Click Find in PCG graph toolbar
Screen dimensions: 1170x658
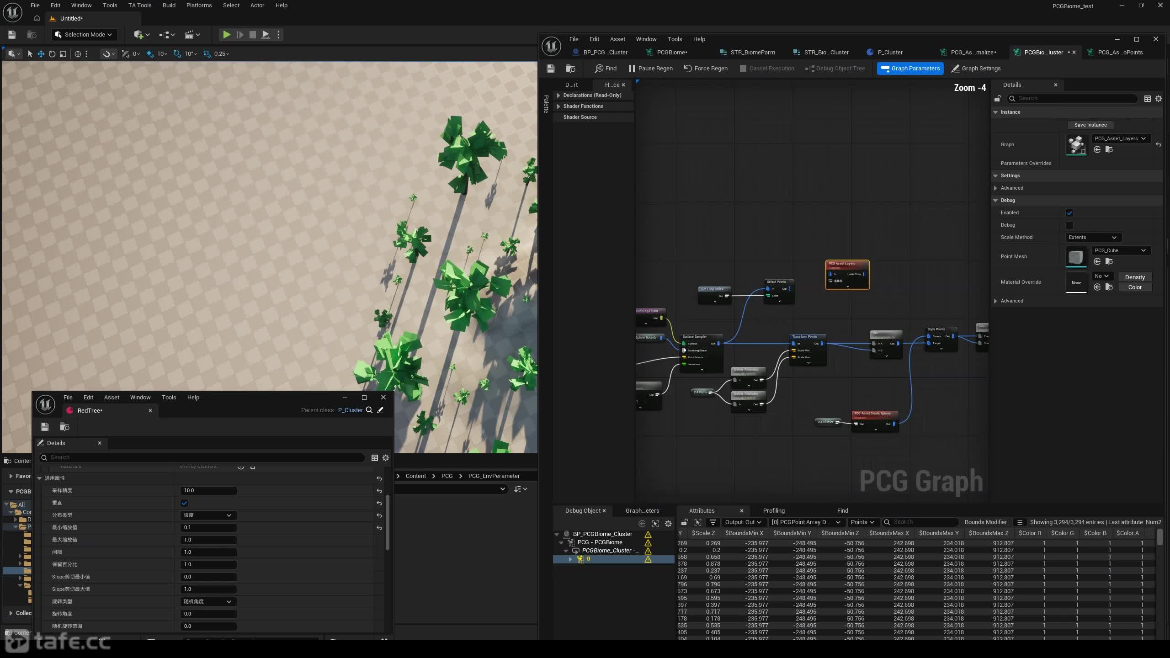(x=606, y=69)
